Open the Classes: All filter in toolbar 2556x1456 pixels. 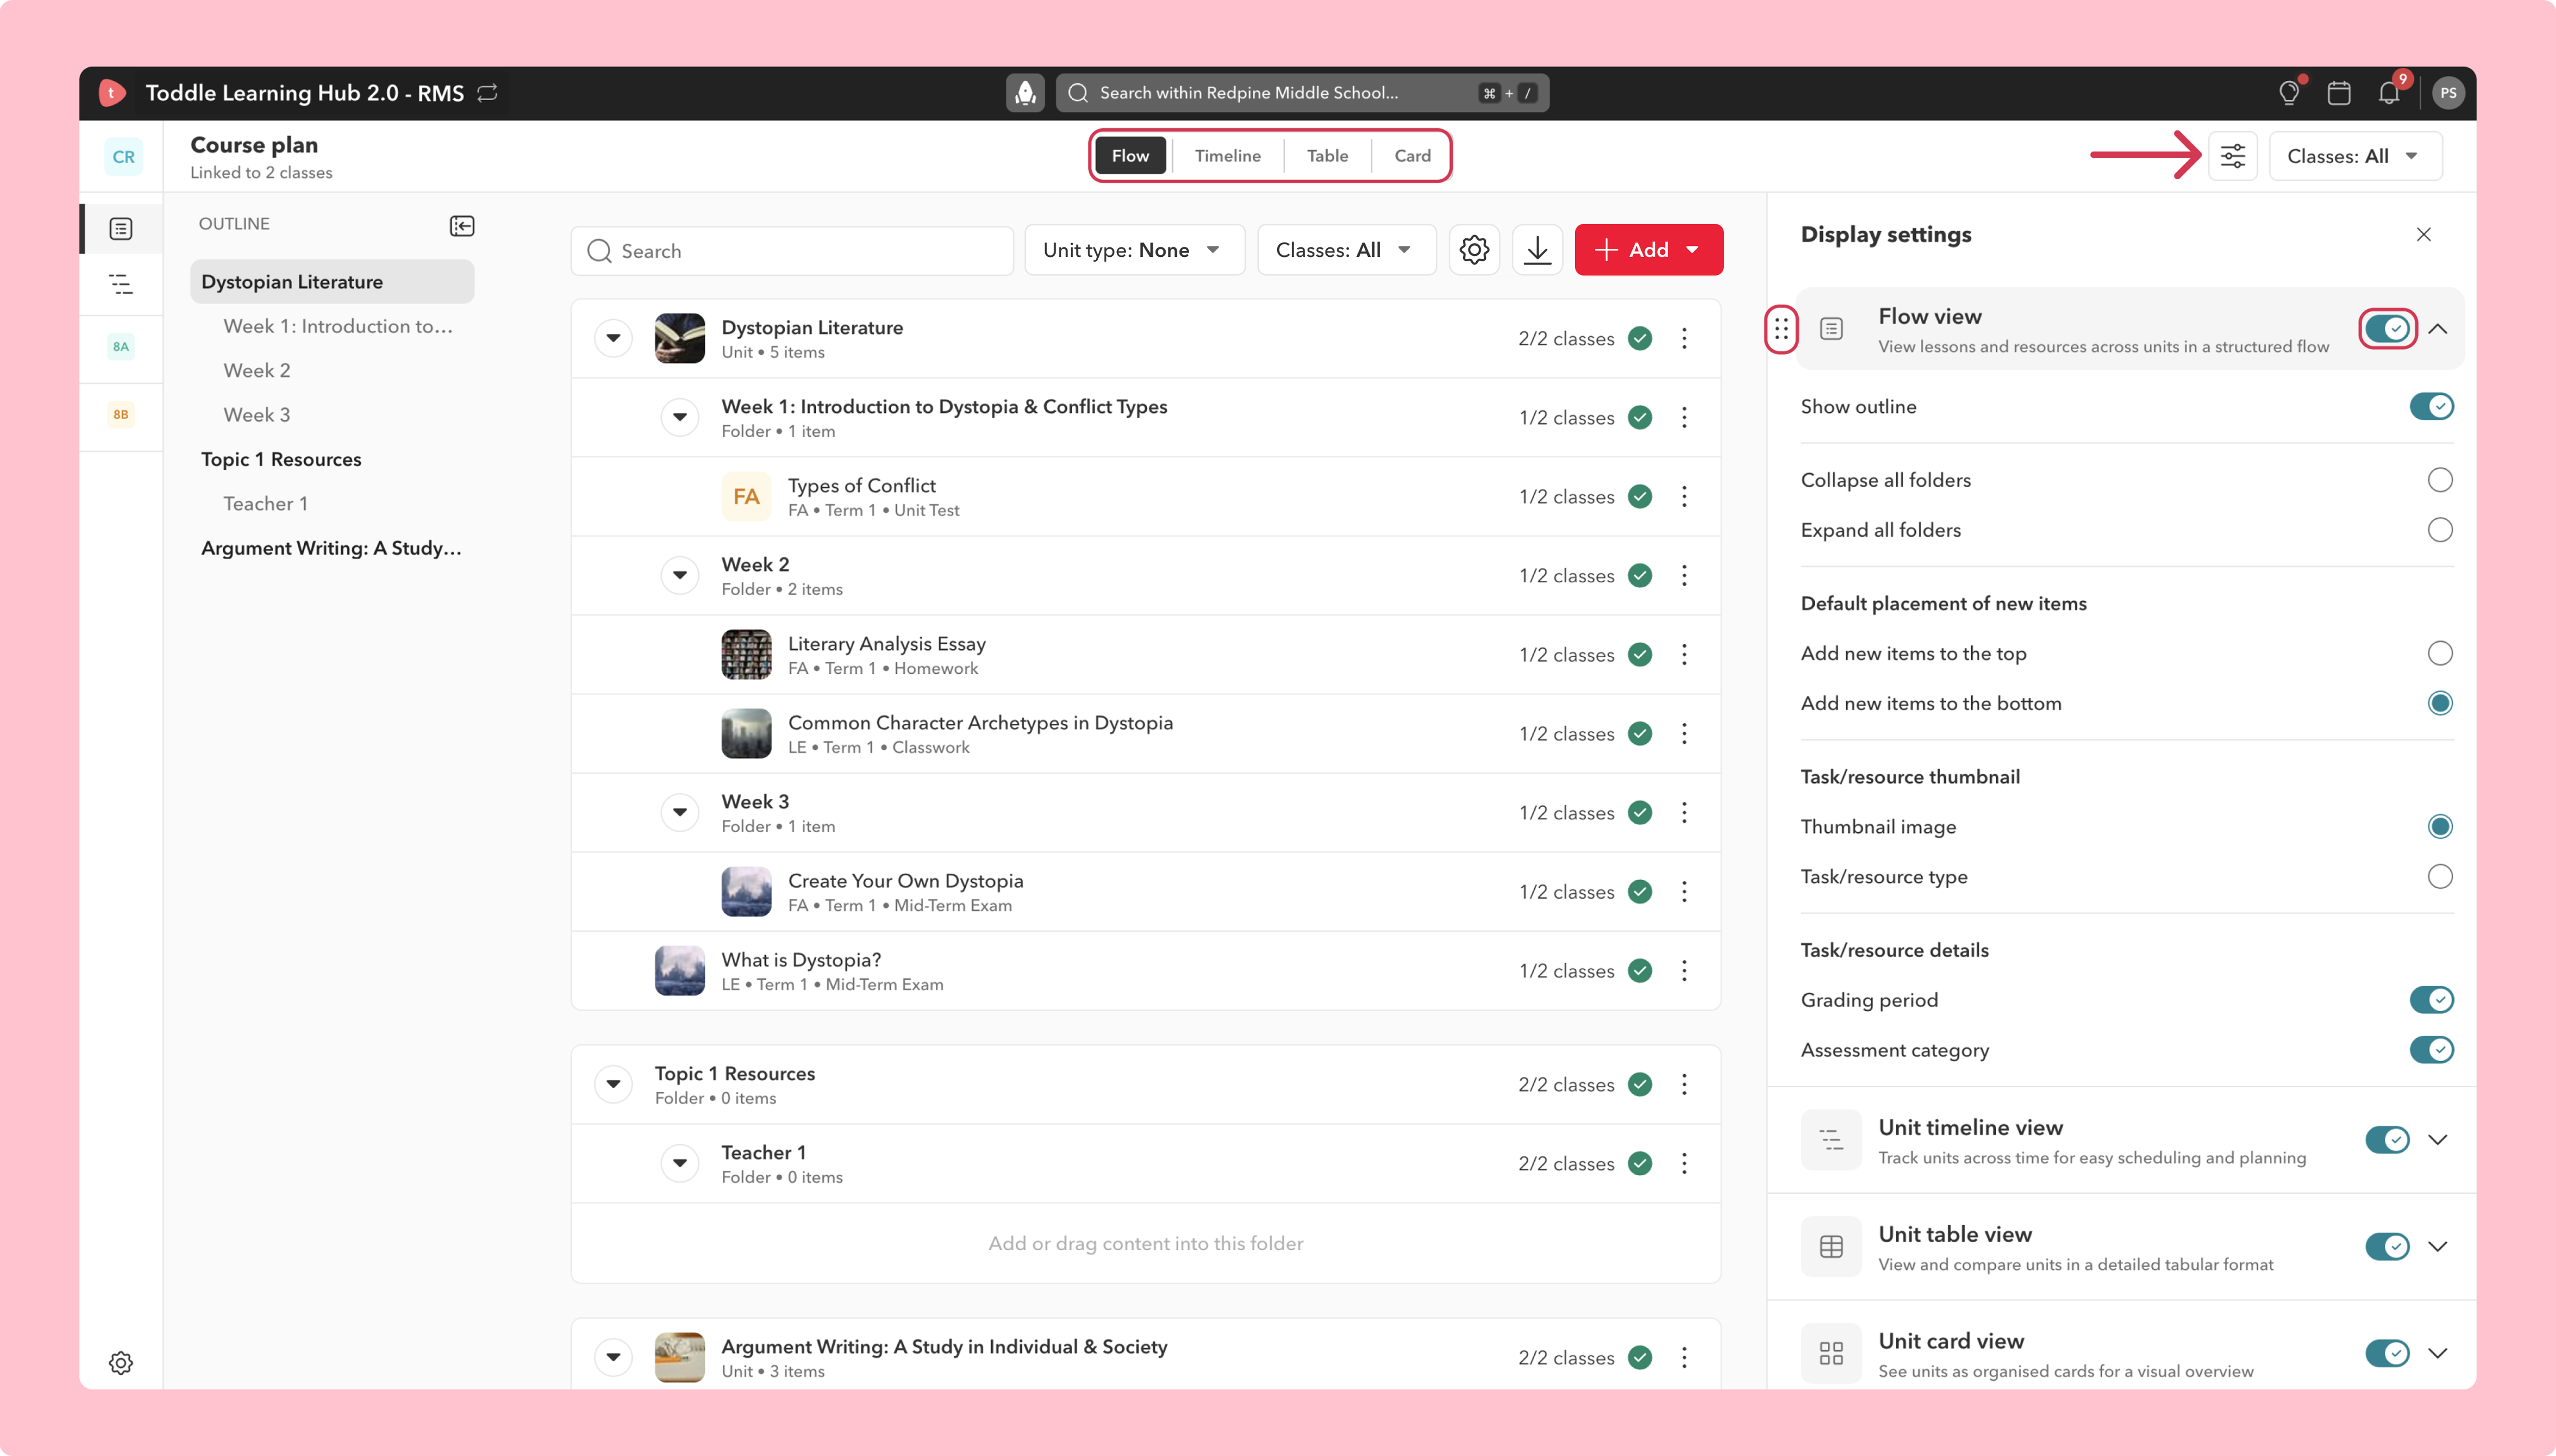[x=1346, y=250]
